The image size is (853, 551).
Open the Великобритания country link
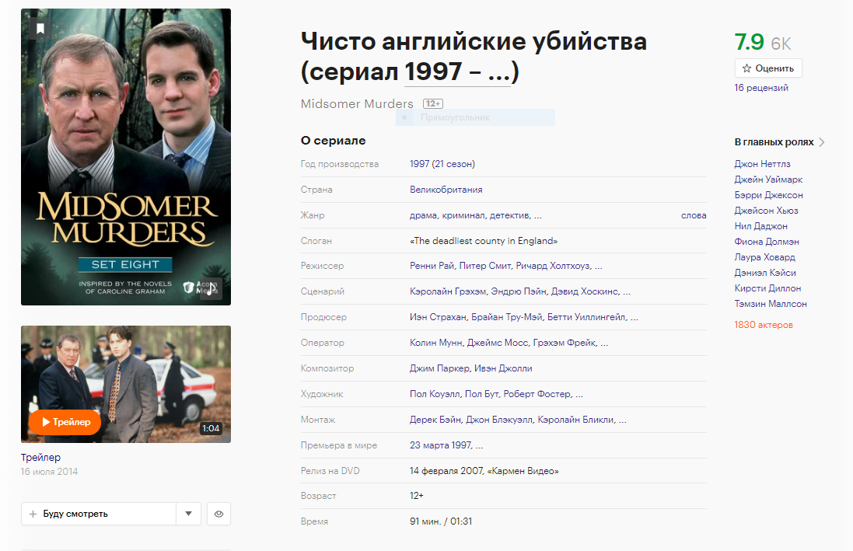coord(448,189)
